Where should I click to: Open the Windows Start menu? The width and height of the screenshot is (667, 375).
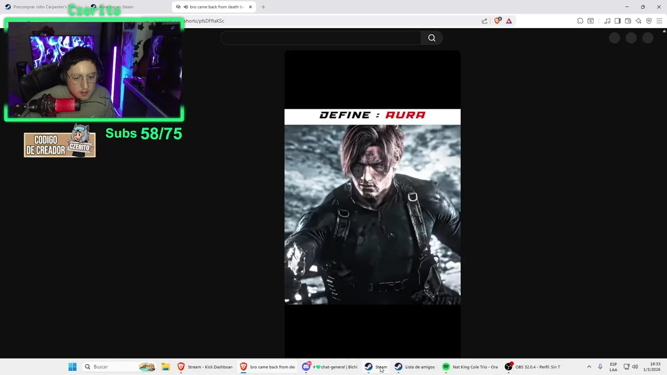pyautogui.click(x=72, y=367)
